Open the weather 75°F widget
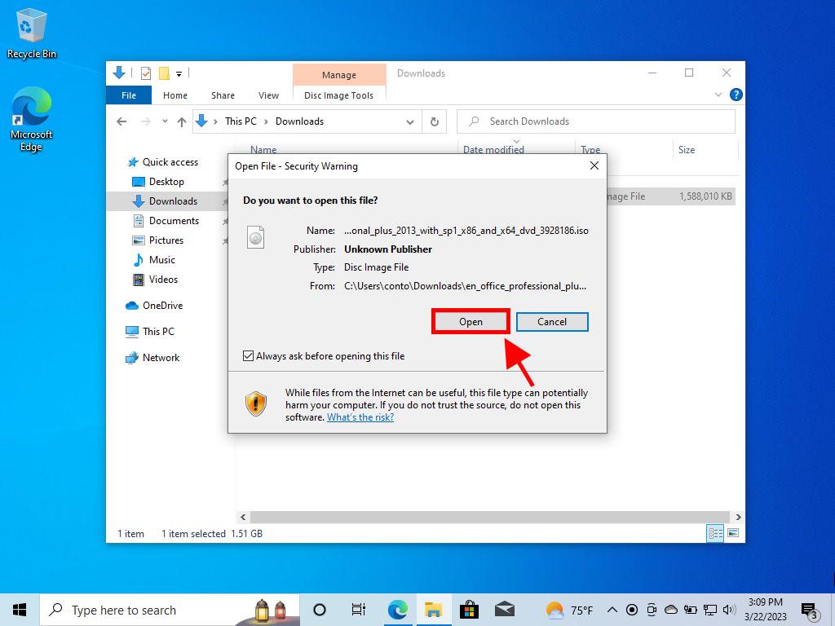Viewport: 835px width, 626px height. pos(569,610)
